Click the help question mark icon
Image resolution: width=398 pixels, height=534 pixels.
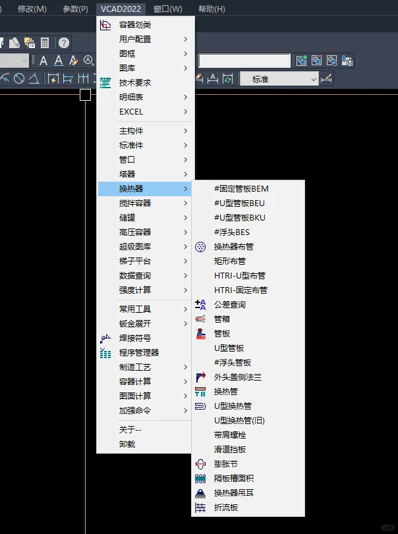coord(64,43)
